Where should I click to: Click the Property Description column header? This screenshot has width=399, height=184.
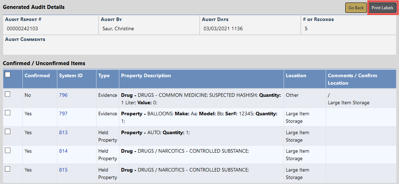point(146,75)
